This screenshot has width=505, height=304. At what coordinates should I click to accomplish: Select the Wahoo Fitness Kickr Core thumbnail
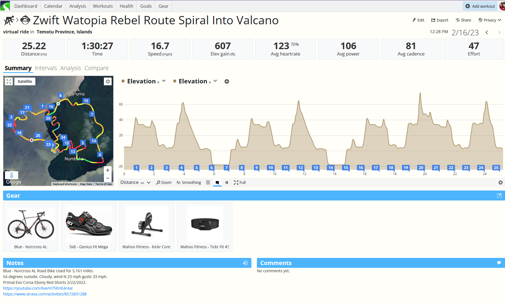pos(147,224)
